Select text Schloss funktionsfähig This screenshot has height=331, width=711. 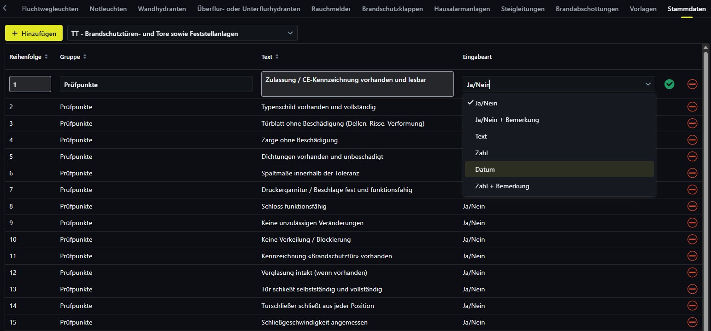tap(294, 206)
